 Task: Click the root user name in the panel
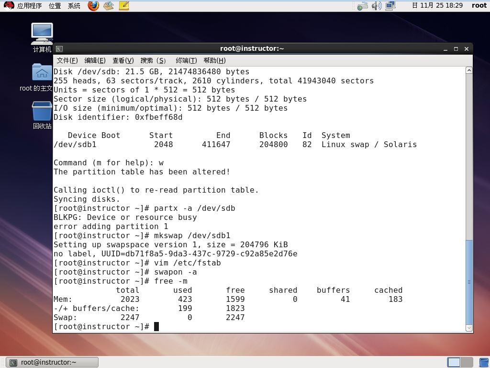coord(479,5)
